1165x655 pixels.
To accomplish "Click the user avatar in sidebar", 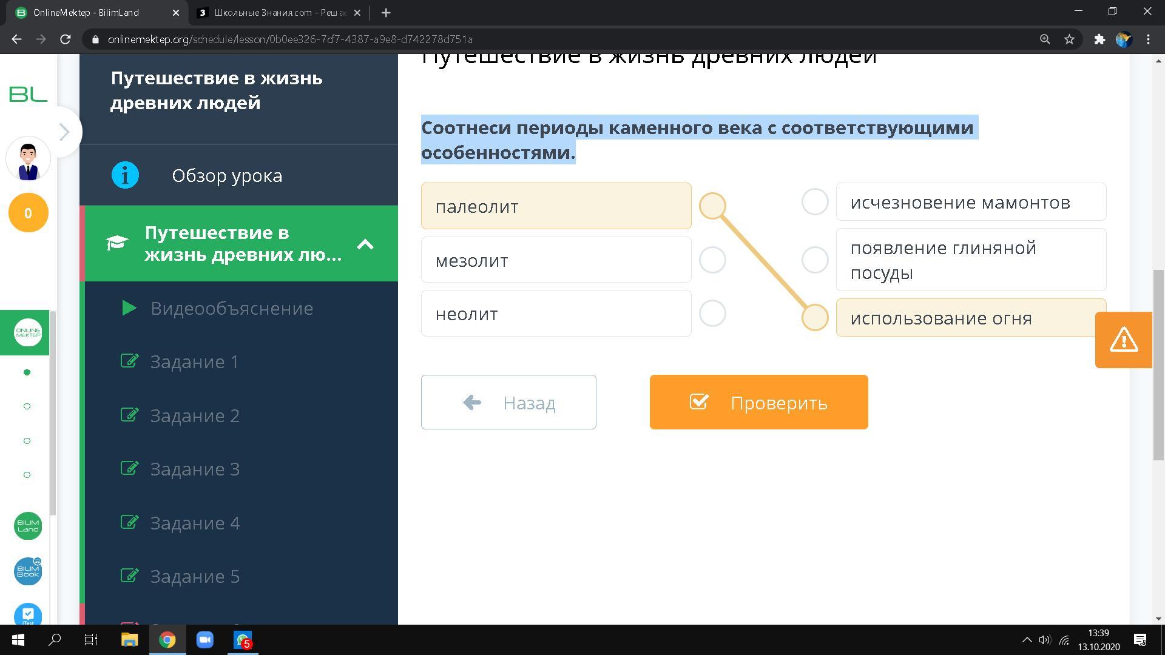I will tap(28, 160).
